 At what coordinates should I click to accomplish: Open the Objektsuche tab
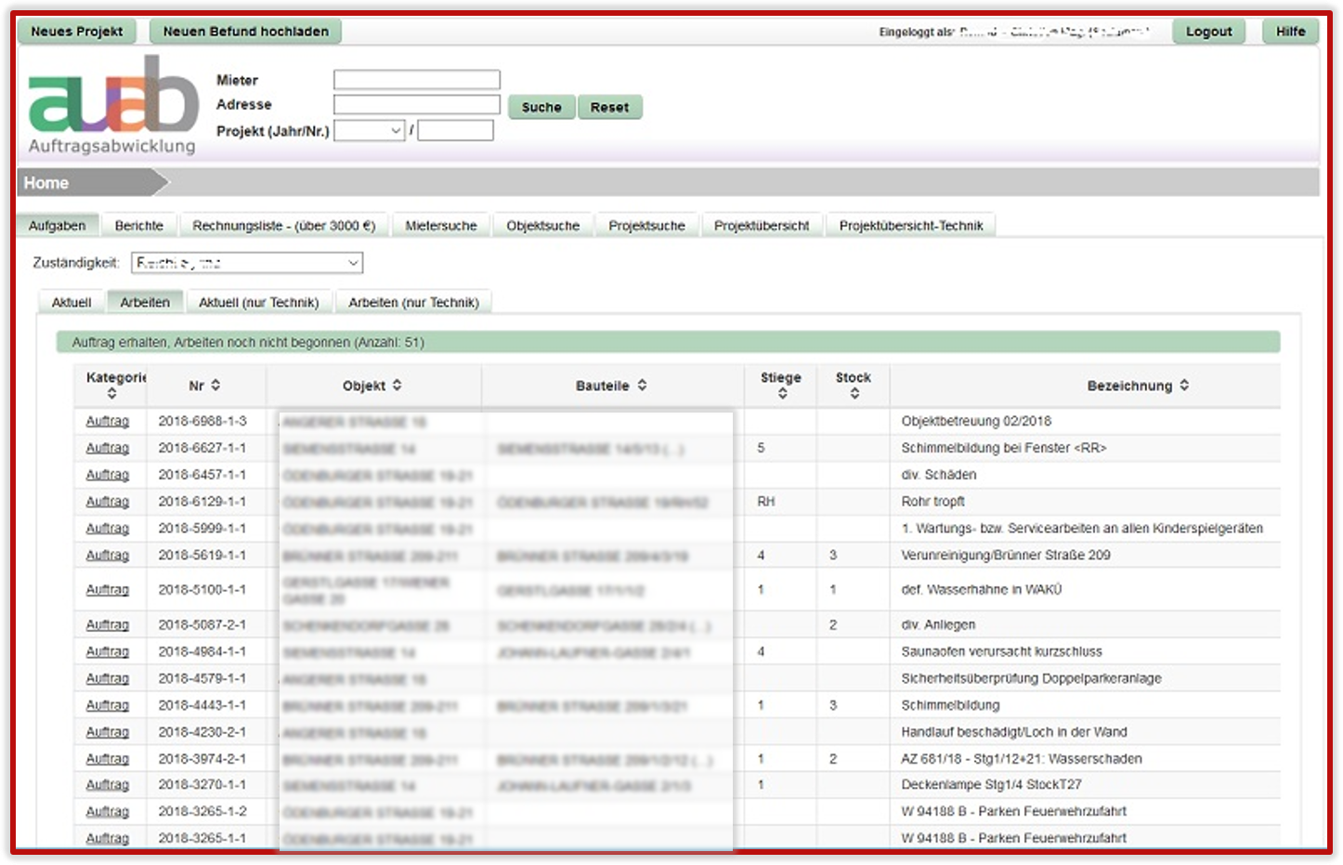tap(543, 226)
